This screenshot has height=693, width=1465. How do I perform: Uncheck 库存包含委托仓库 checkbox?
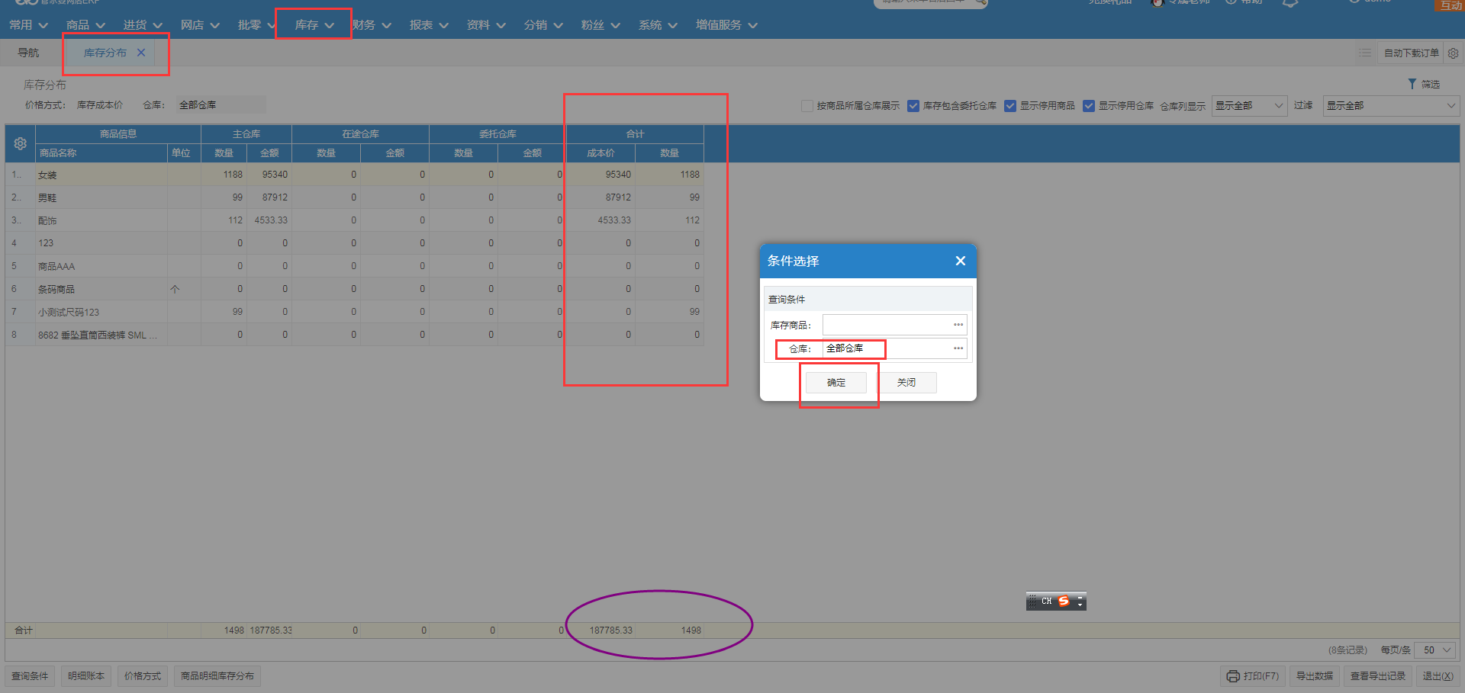click(x=913, y=106)
